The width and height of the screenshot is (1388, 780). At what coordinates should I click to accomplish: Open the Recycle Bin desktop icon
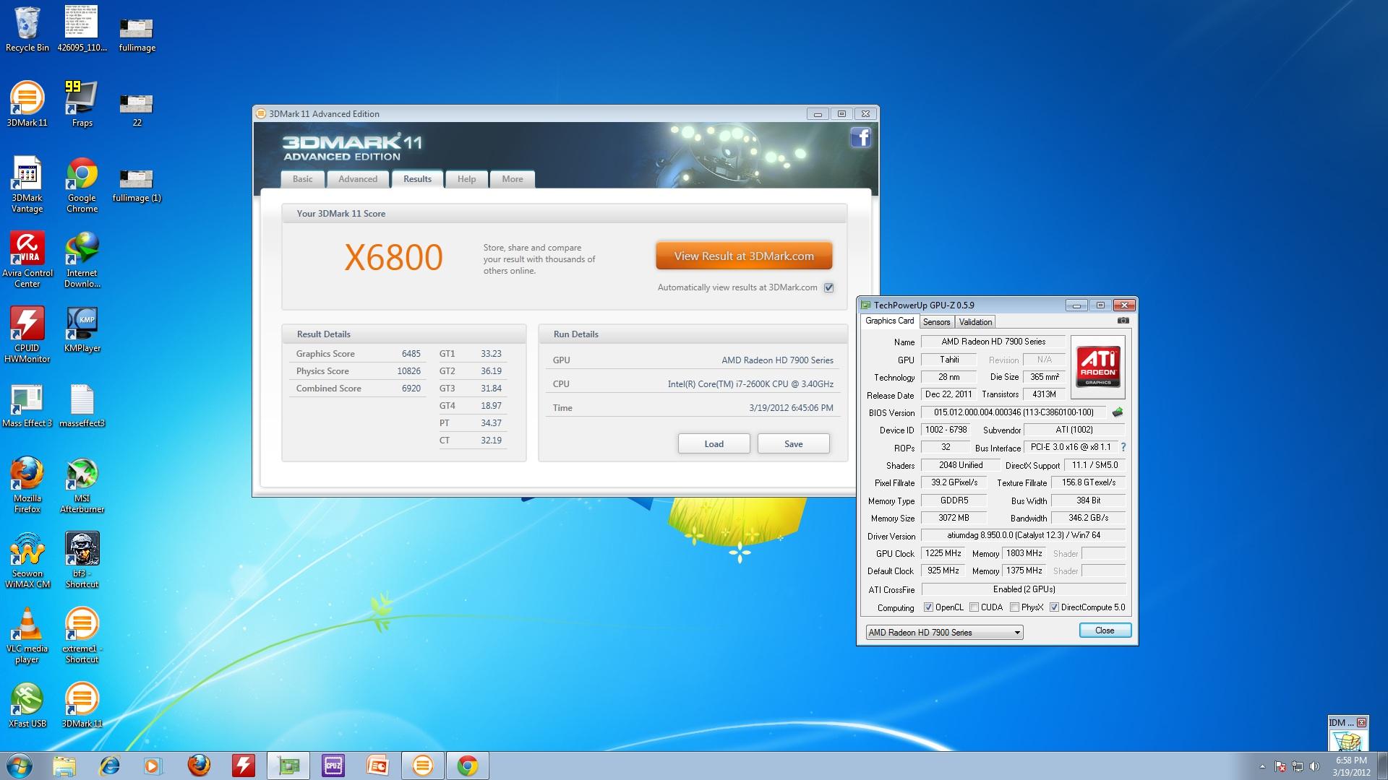point(27,29)
